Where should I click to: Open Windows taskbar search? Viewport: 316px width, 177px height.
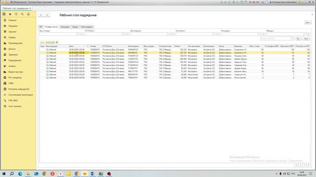pos(12,174)
